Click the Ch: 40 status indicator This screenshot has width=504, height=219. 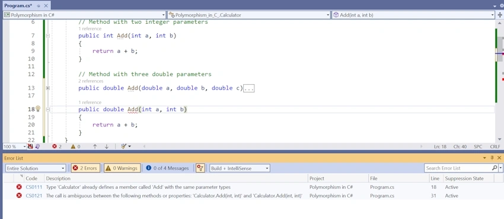(x=460, y=147)
